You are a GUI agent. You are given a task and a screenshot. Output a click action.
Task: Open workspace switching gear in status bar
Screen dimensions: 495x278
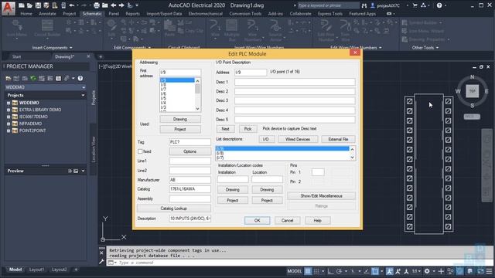click(427, 271)
